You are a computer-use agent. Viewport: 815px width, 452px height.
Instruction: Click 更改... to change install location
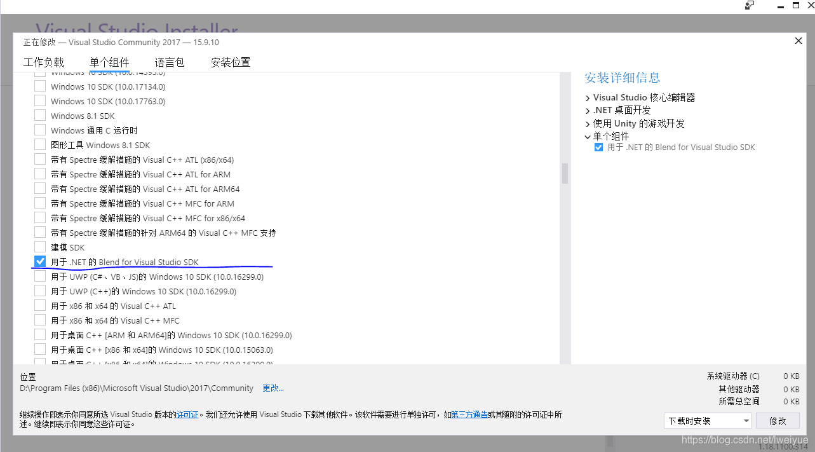[273, 388]
